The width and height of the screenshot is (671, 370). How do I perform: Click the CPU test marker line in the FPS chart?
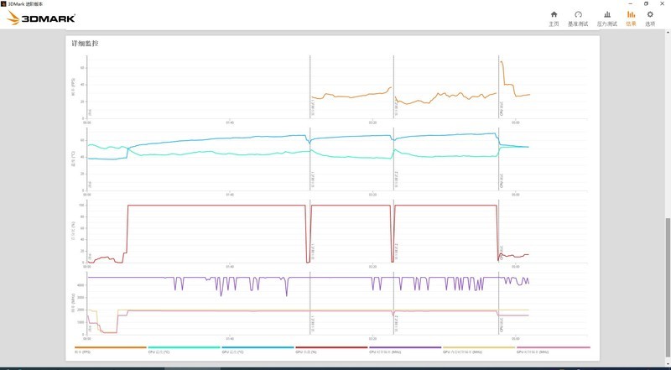[x=499, y=87]
